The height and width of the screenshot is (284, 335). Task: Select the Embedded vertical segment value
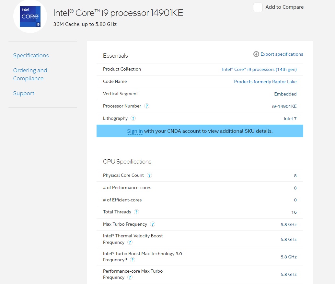click(x=285, y=94)
